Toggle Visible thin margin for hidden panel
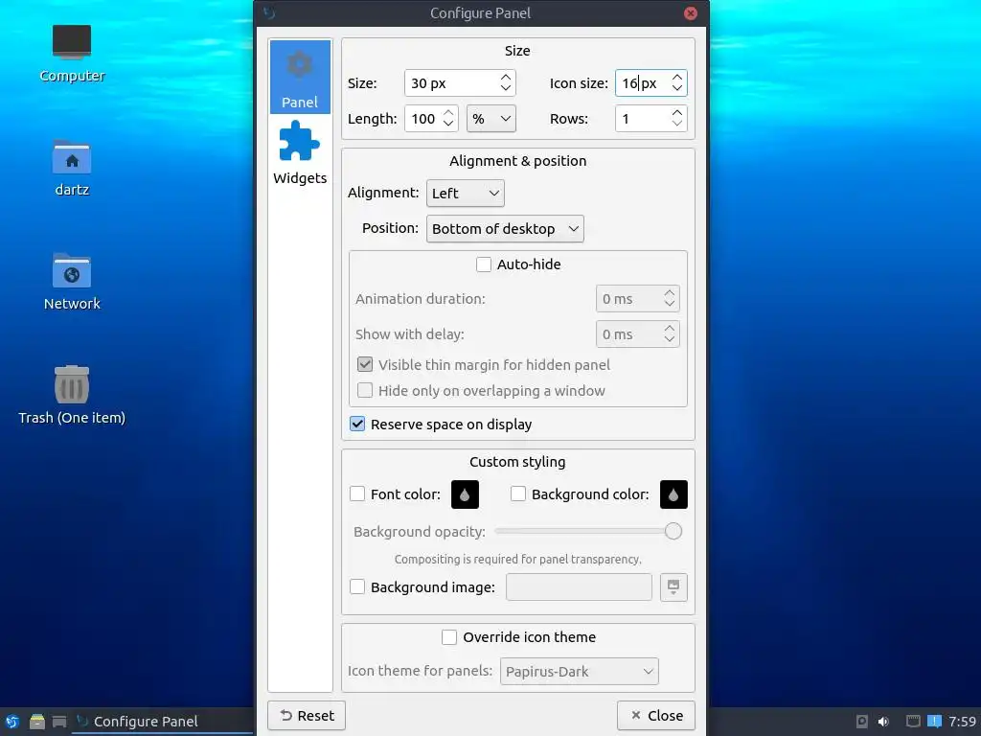 pos(365,365)
